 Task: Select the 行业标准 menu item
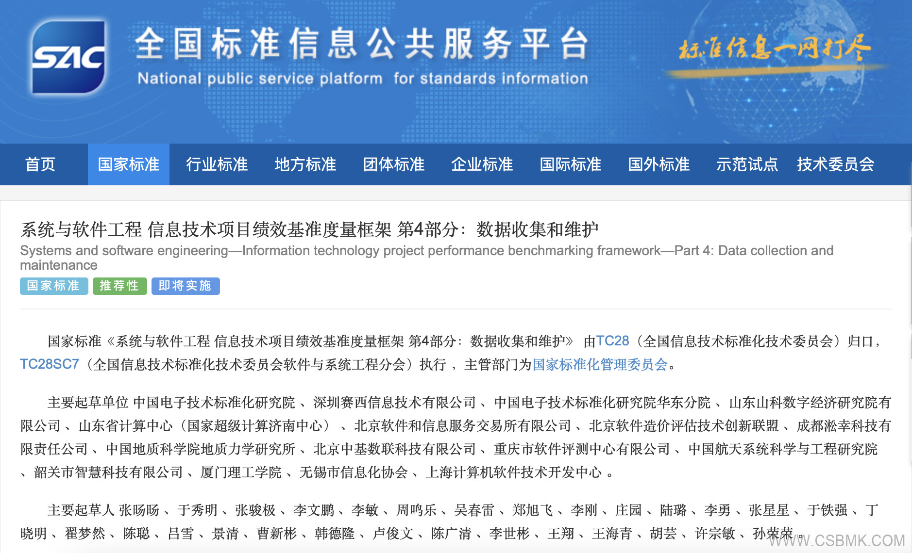coord(217,164)
